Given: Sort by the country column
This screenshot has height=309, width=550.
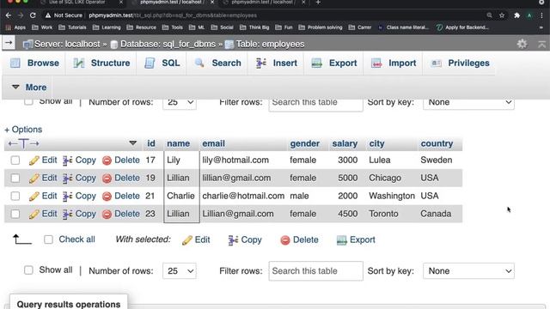Looking at the screenshot, I should 437,143.
